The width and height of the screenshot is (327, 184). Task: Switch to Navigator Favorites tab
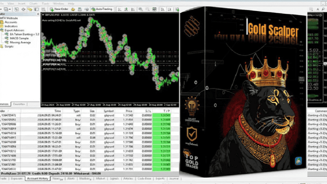tap(19, 104)
